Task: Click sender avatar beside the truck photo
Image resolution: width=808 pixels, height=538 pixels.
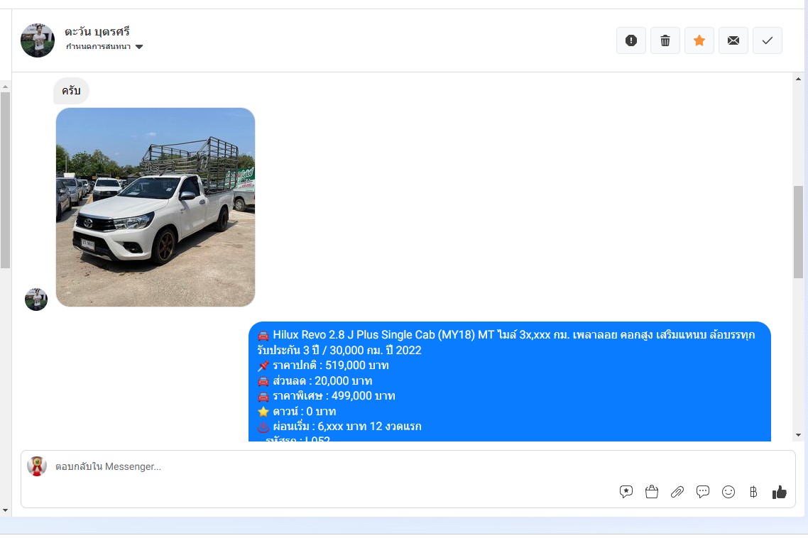Action: coord(36,300)
